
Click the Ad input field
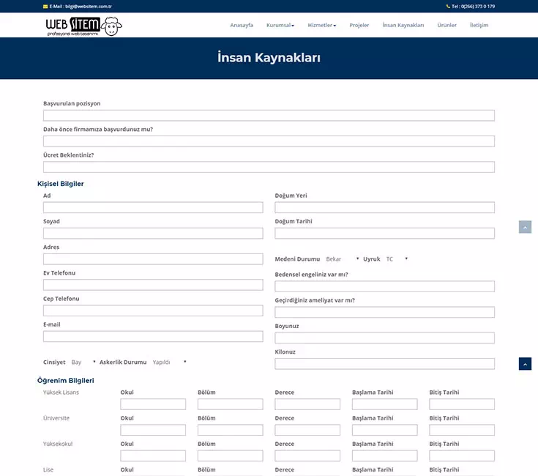pos(153,207)
